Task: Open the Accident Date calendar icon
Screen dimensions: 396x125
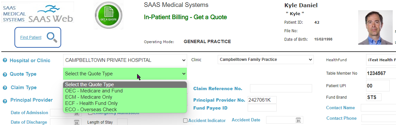Action: [x=298, y=120]
